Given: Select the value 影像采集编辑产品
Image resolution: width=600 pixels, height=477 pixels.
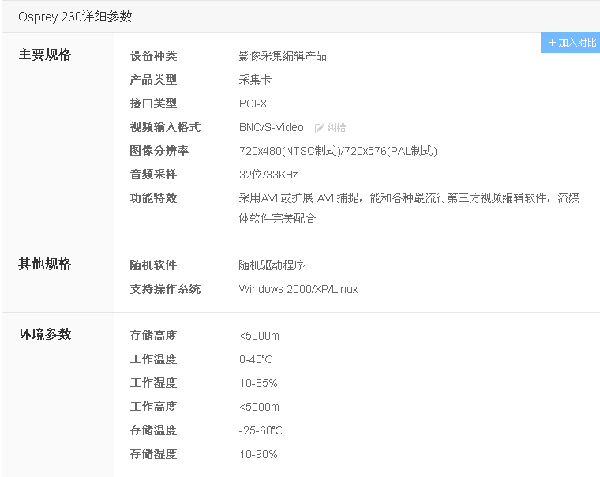Looking at the screenshot, I should [283, 56].
